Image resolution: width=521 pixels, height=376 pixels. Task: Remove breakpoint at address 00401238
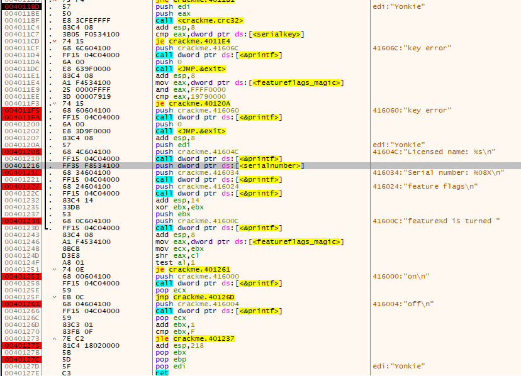pyautogui.click(x=23, y=221)
